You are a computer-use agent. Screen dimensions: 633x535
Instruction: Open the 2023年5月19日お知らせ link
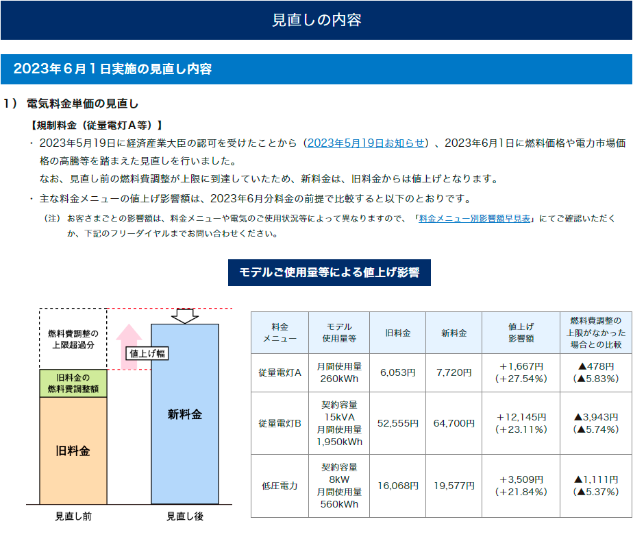[366, 143]
